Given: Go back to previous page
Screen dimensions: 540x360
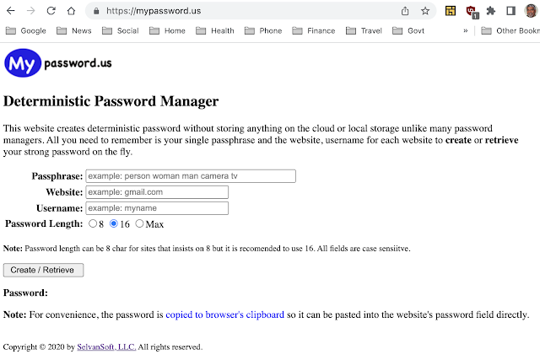Looking at the screenshot, I should (x=11, y=11).
